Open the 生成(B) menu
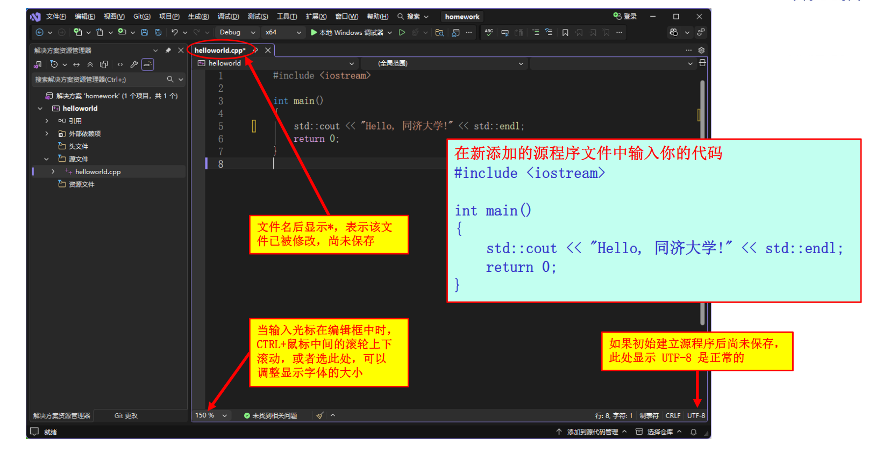Viewport: 883px width, 453px height. click(198, 17)
